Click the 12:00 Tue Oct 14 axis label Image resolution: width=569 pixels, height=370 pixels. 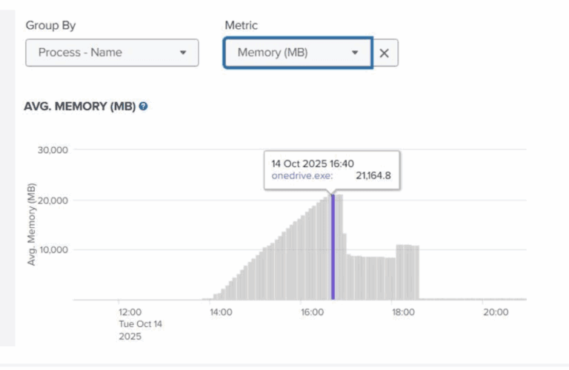click(x=130, y=324)
